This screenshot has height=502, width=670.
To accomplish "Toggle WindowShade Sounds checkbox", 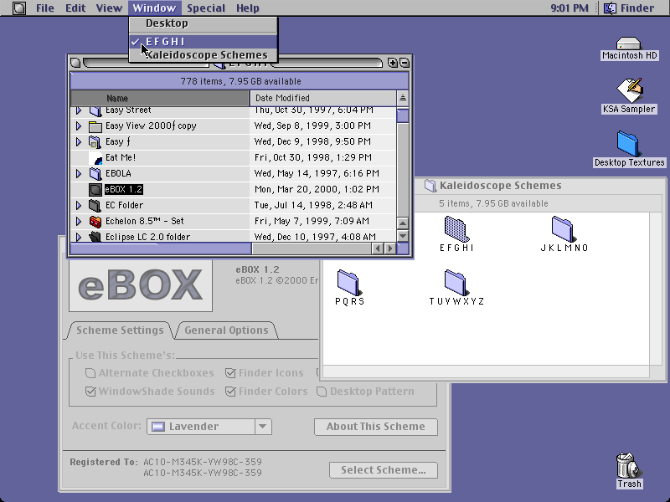I will [x=90, y=391].
